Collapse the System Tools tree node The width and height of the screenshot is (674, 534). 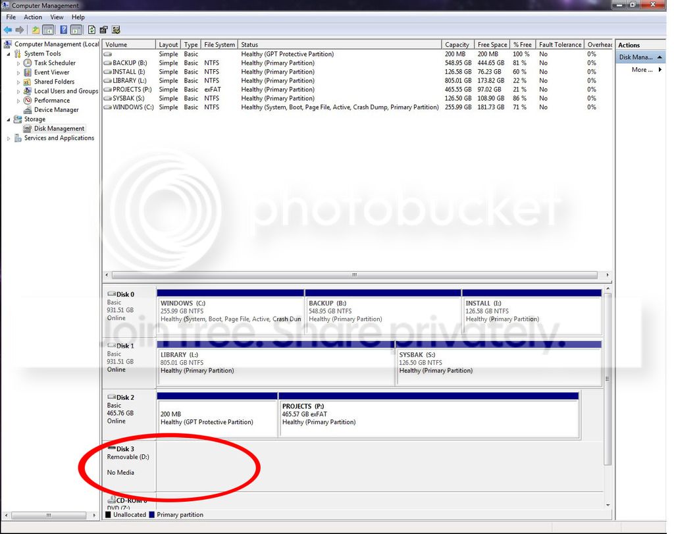(x=9, y=54)
